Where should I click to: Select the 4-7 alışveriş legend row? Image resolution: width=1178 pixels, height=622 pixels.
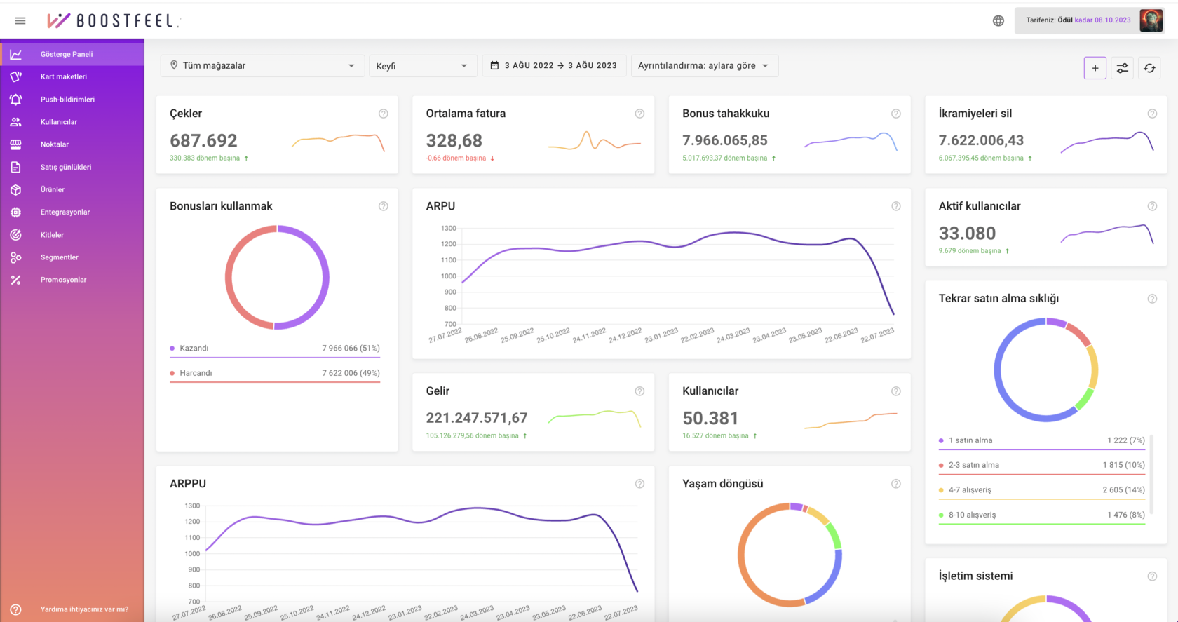pyautogui.click(x=1042, y=490)
